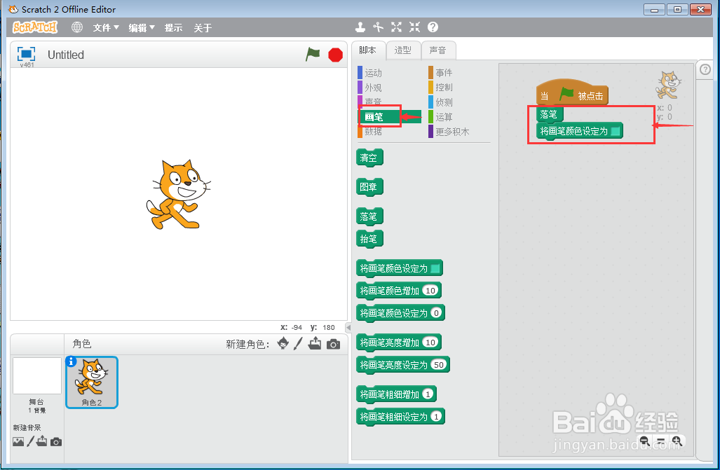Open the language globe menu
The image size is (720, 470).
[77, 27]
